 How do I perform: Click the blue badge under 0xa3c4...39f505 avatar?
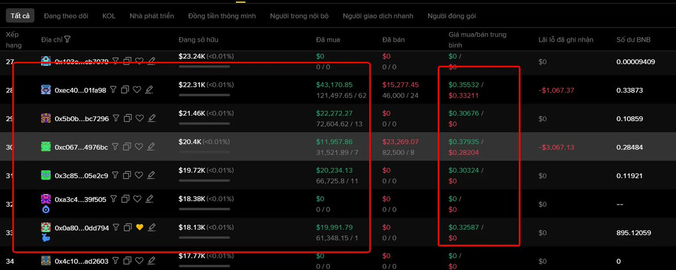point(46,210)
